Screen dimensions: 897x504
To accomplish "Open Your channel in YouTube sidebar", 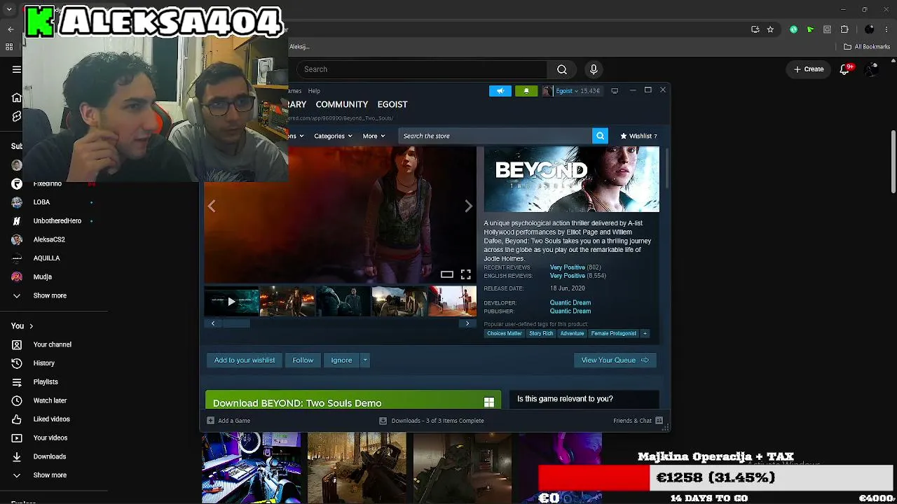I will 52,344.
